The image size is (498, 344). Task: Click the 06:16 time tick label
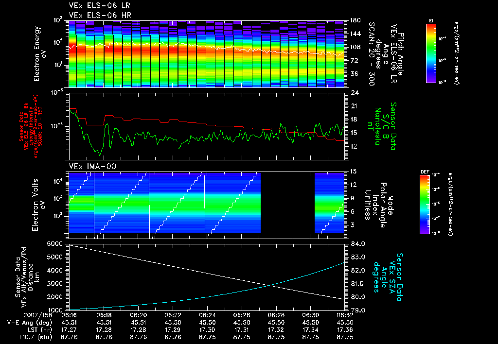point(69,315)
